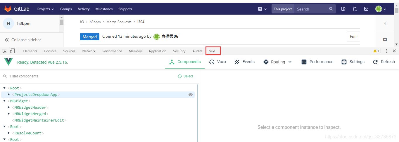Image resolution: width=399 pixels, height=142 pixels.
Task: Click the sidebar scrollbar thumb
Action: (x=61, y=22)
